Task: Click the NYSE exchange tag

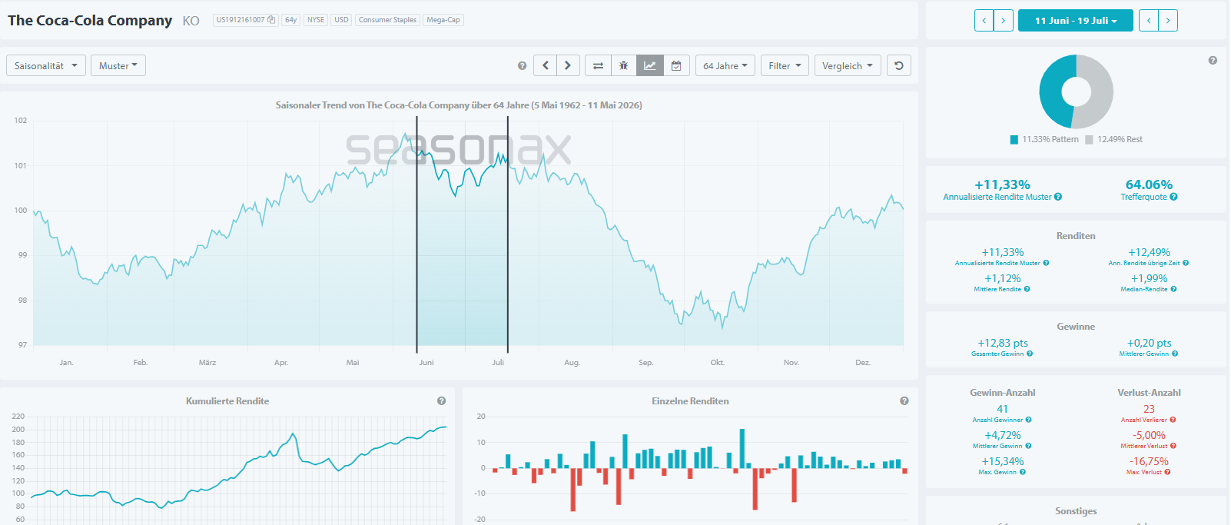Action: [x=316, y=20]
